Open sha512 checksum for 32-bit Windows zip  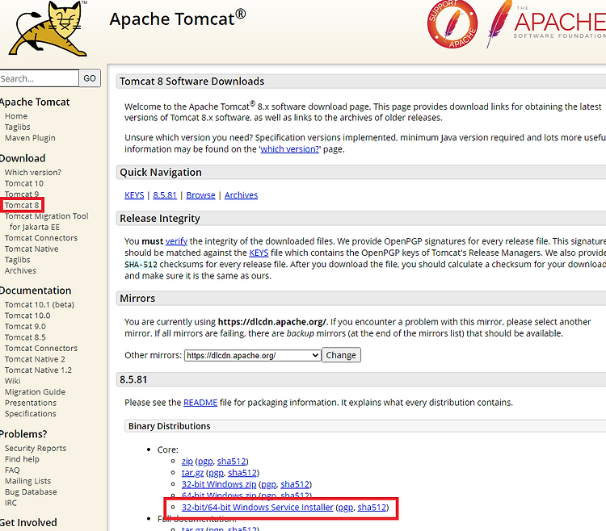(x=295, y=484)
